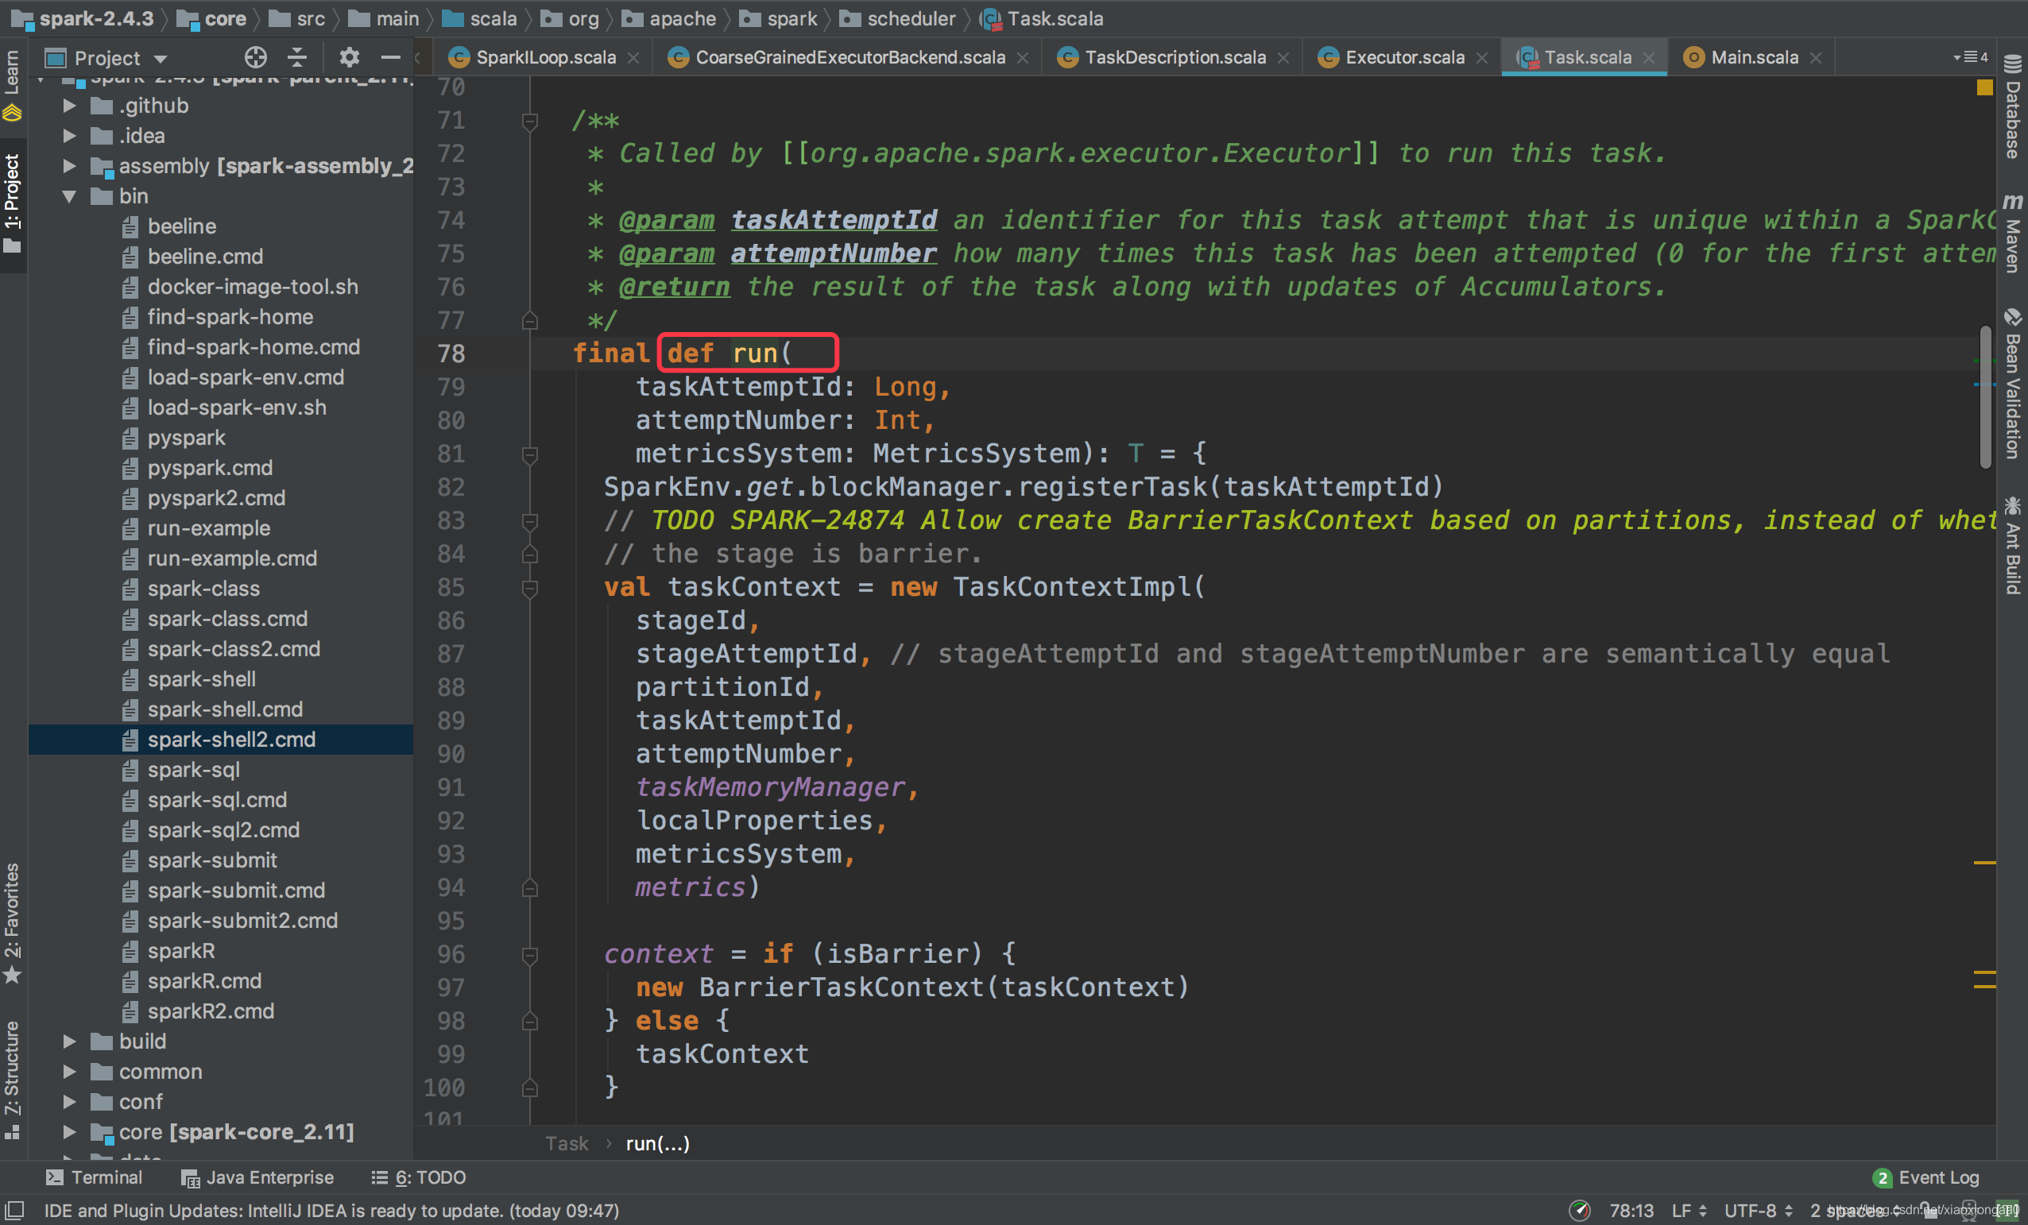Click the scheduler breadcrumb
This screenshot has width=2028, height=1225.
[898, 18]
